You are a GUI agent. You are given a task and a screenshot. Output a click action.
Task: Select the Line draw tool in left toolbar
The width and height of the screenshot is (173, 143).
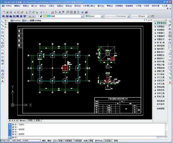click(x=2, y=22)
